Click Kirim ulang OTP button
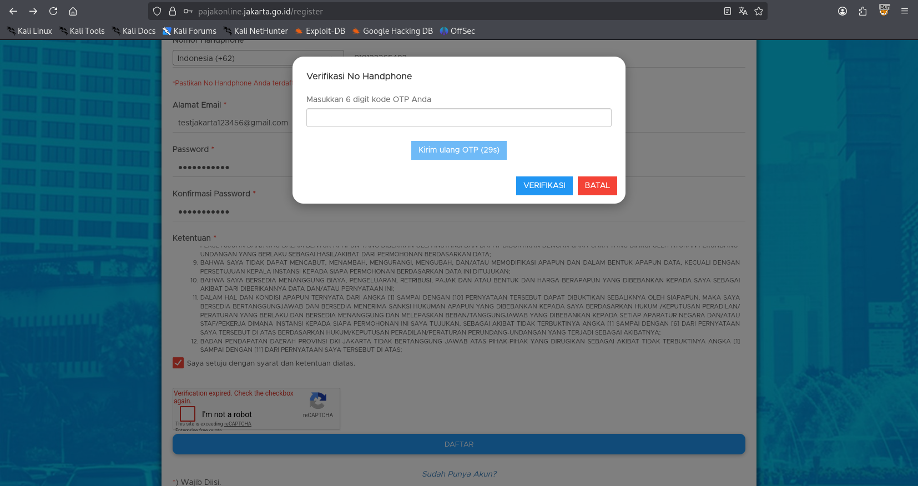Image resolution: width=918 pixels, height=486 pixels. point(459,150)
